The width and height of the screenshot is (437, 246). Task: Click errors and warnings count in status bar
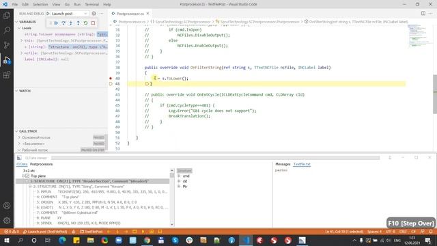(x=12, y=232)
